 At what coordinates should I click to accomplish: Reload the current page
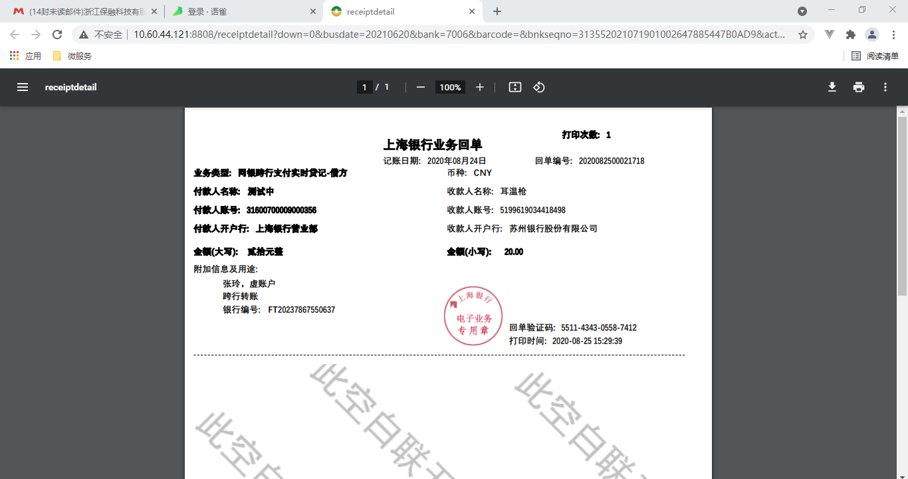click(x=57, y=35)
